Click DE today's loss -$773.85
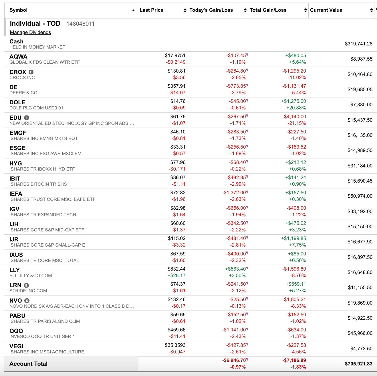377x376 pixels. click(236, 86)
